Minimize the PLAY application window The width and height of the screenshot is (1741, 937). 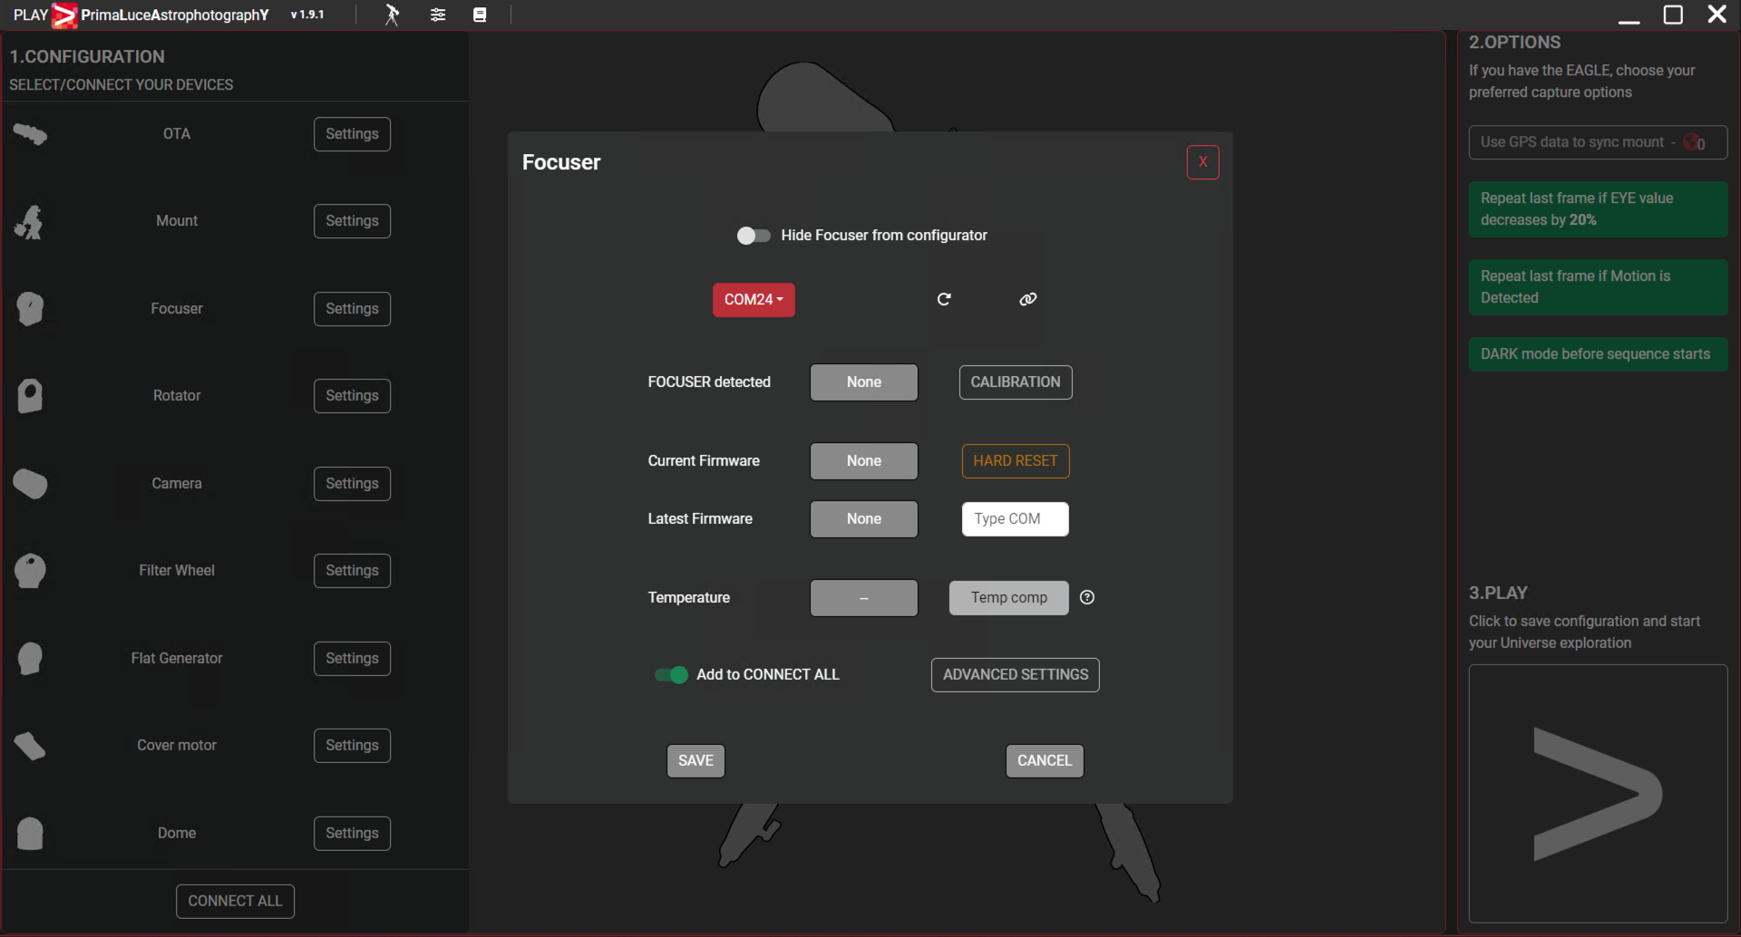(x=1629, y=20)
